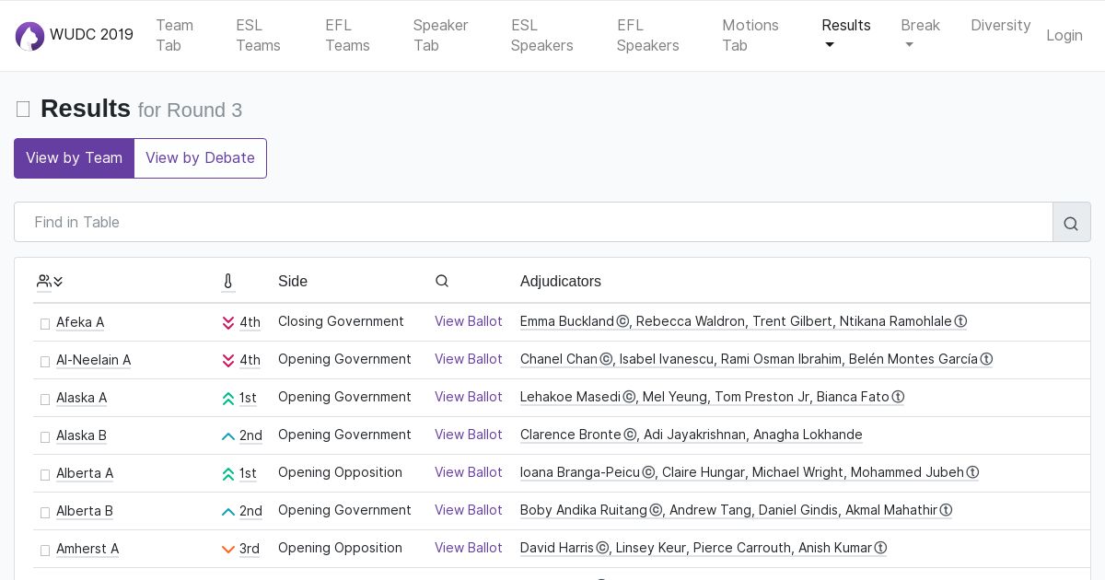The width and height of the screenshot is (1105, 580).
Task: Click the emoji box next to Alberta B
Action: [x=45, y=513]
